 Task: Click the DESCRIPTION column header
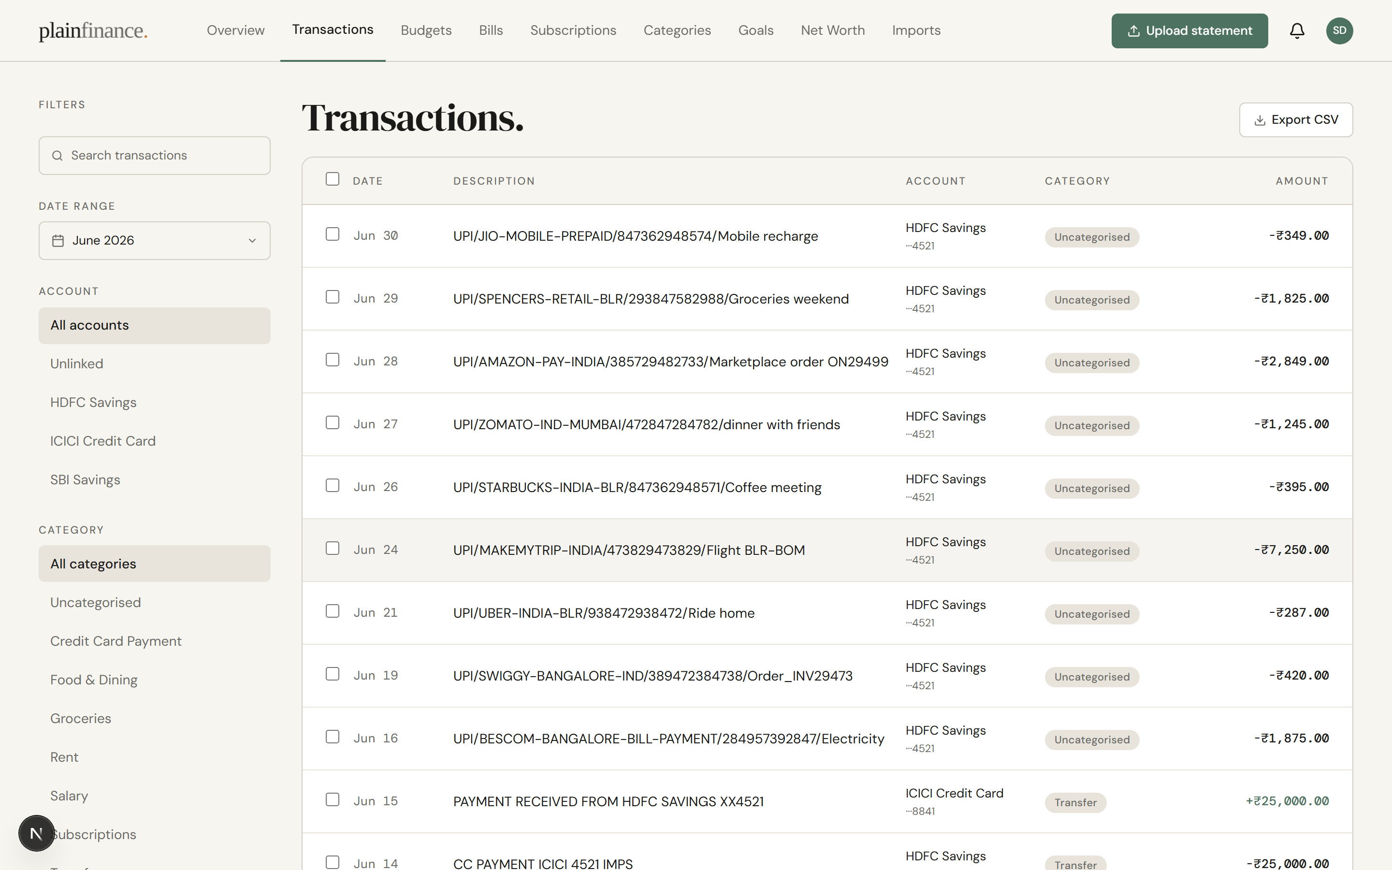[493, 181]
